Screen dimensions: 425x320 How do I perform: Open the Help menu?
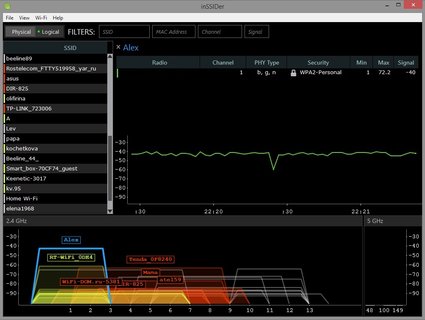[58, 18]
